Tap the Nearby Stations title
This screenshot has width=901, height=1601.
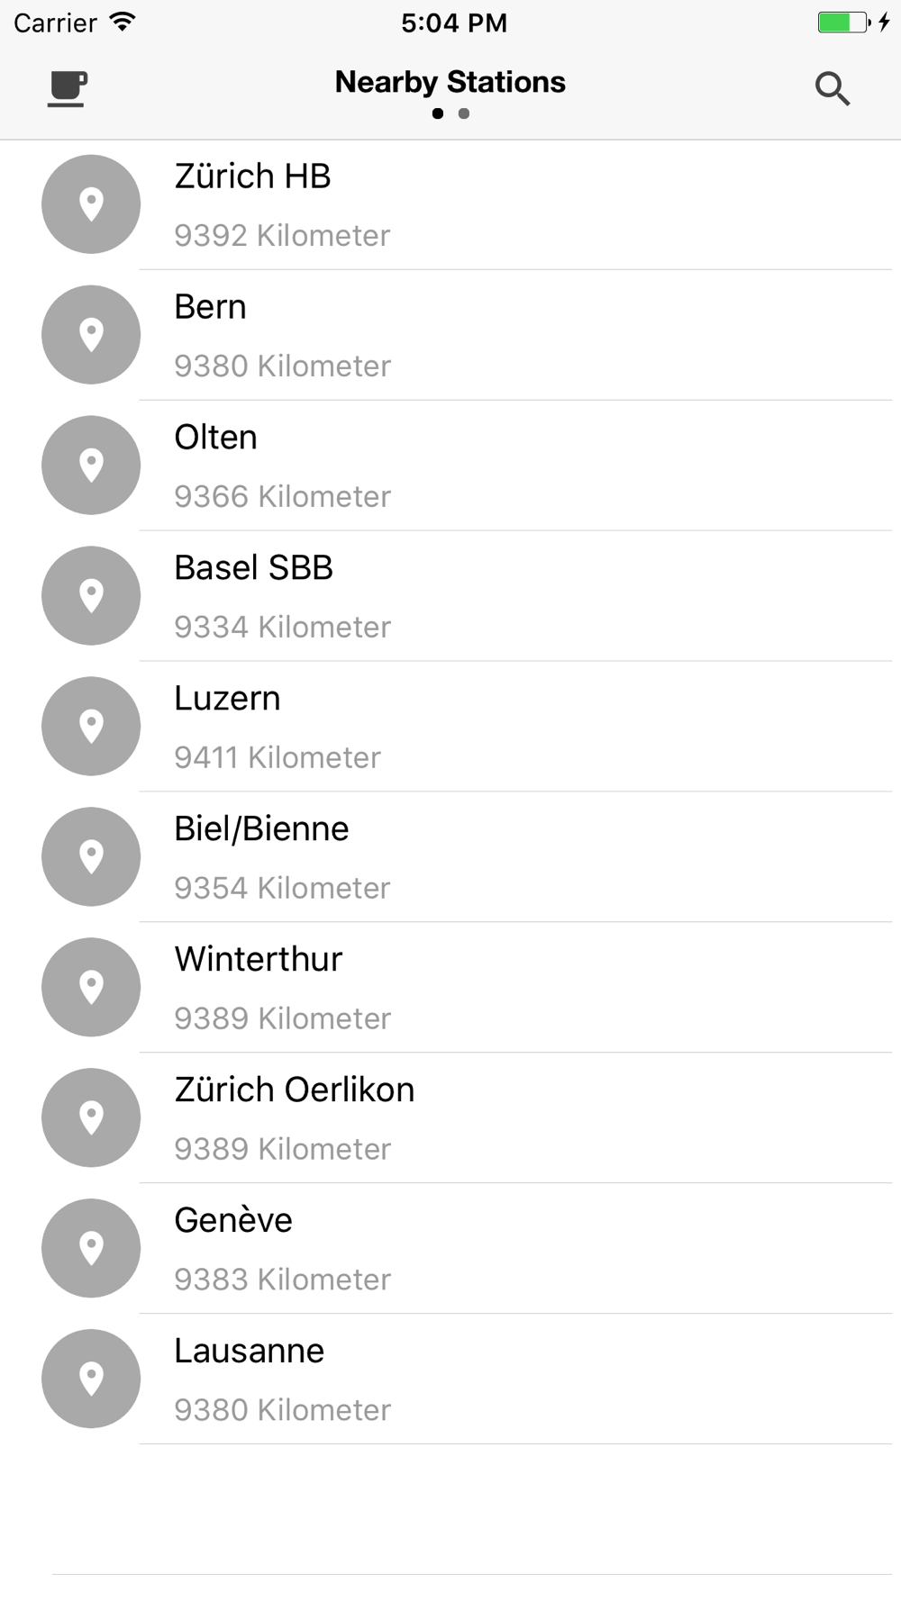(x=450, y=82)
